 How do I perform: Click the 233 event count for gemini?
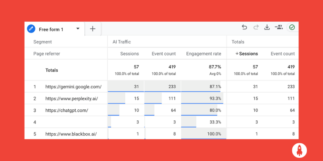point(172,87)
